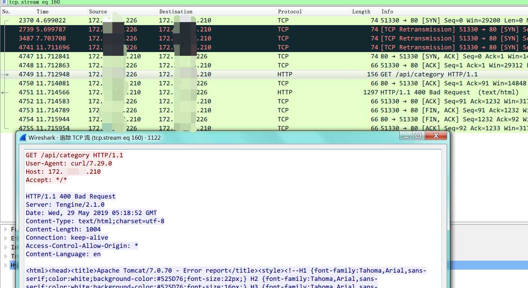Click the 'Date: Wed, 29 May 2019' line
This screenshot has height=288, width=528.
tap(91, 213)
